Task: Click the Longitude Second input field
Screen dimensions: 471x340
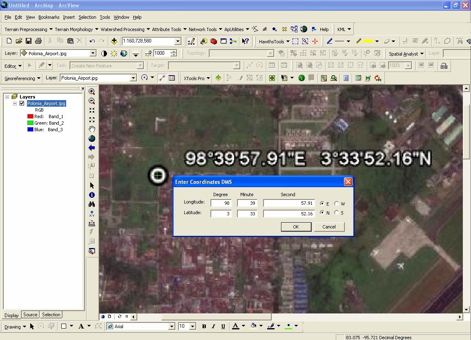Action: tap(289, 203)
